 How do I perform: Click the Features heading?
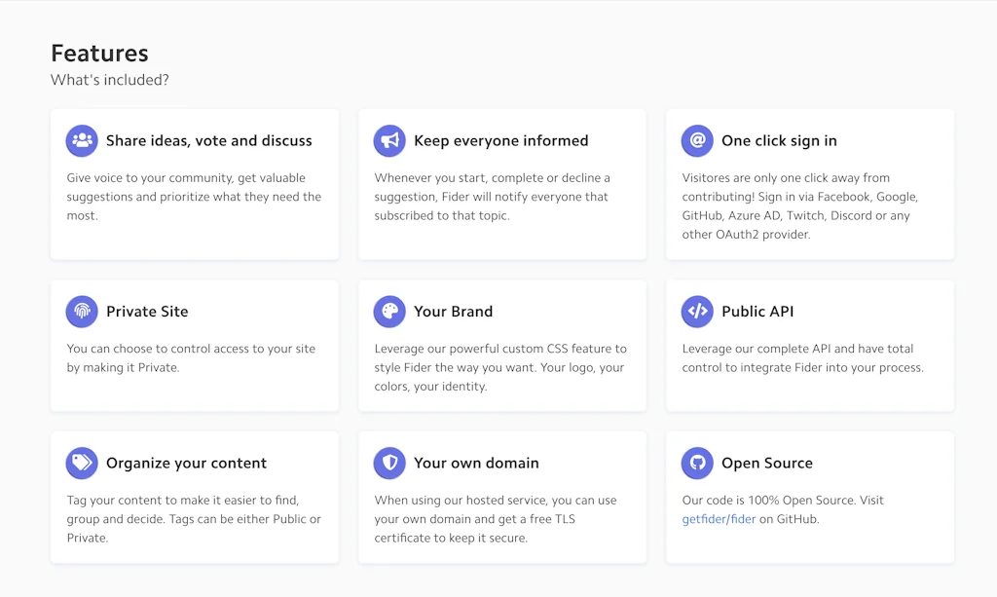[x=99, y=54]
